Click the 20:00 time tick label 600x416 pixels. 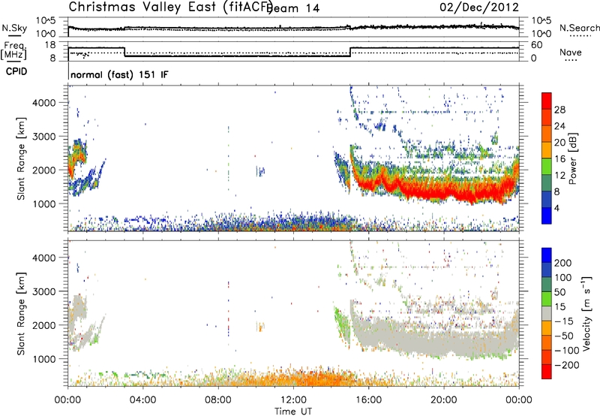click(x=443, y=400)
